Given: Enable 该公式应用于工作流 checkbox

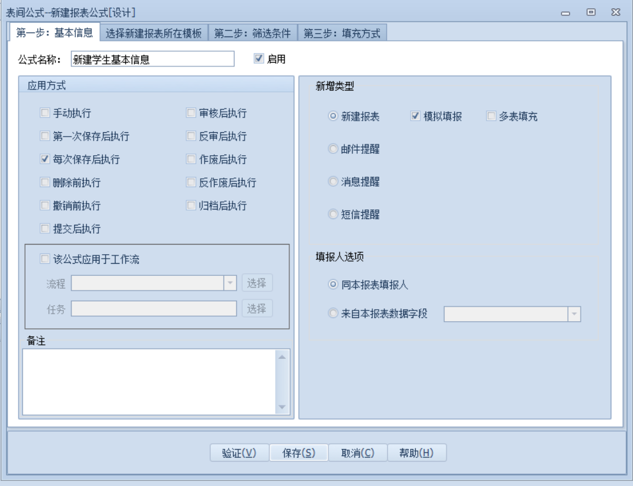Looking at the screenshot, I should click(45, 259).
